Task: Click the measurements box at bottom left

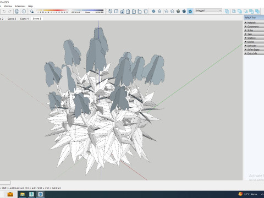Action: coord(5,183)
